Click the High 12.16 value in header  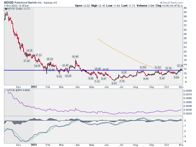98,6
